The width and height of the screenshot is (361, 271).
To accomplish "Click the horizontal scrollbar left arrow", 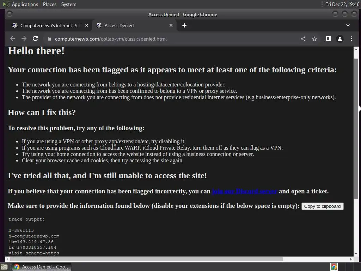I will [x=7, y=259].
